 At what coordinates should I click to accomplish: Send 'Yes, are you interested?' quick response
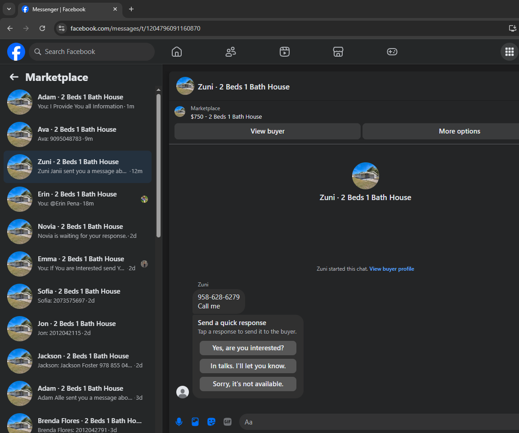pos(248,348)
